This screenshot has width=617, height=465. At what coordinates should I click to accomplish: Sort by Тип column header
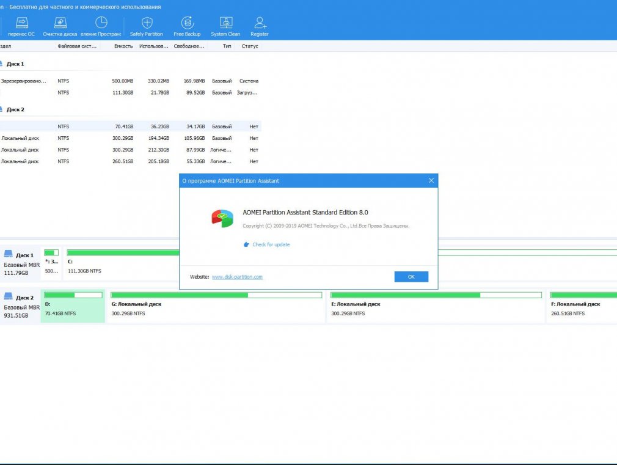[227, 46]
